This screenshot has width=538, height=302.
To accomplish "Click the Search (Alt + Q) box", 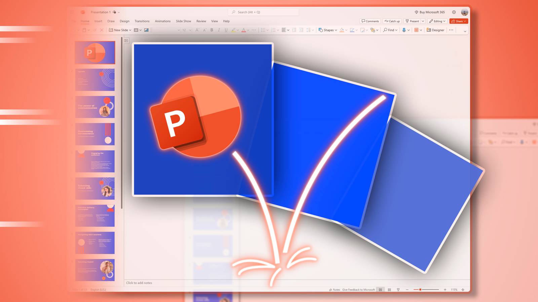I will (x=264, y=12).
